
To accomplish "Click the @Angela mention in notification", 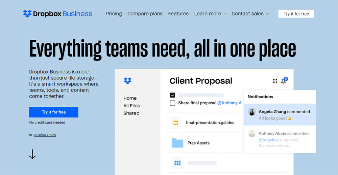I will tap(267, 140).
